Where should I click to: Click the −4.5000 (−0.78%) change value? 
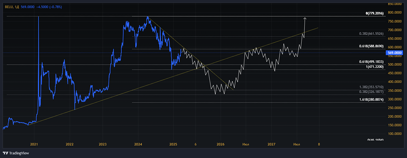[49, 7]
